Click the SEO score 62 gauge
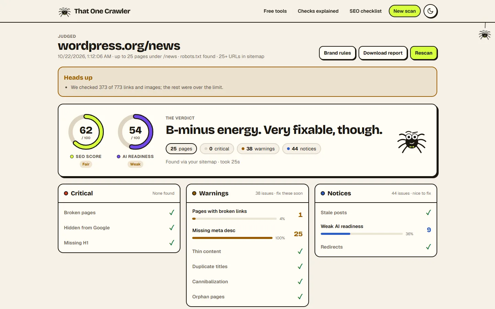The height and width of the screenshot is (309, 495). 86,132
